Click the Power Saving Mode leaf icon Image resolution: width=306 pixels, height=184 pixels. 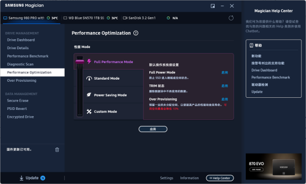(89, 95)
